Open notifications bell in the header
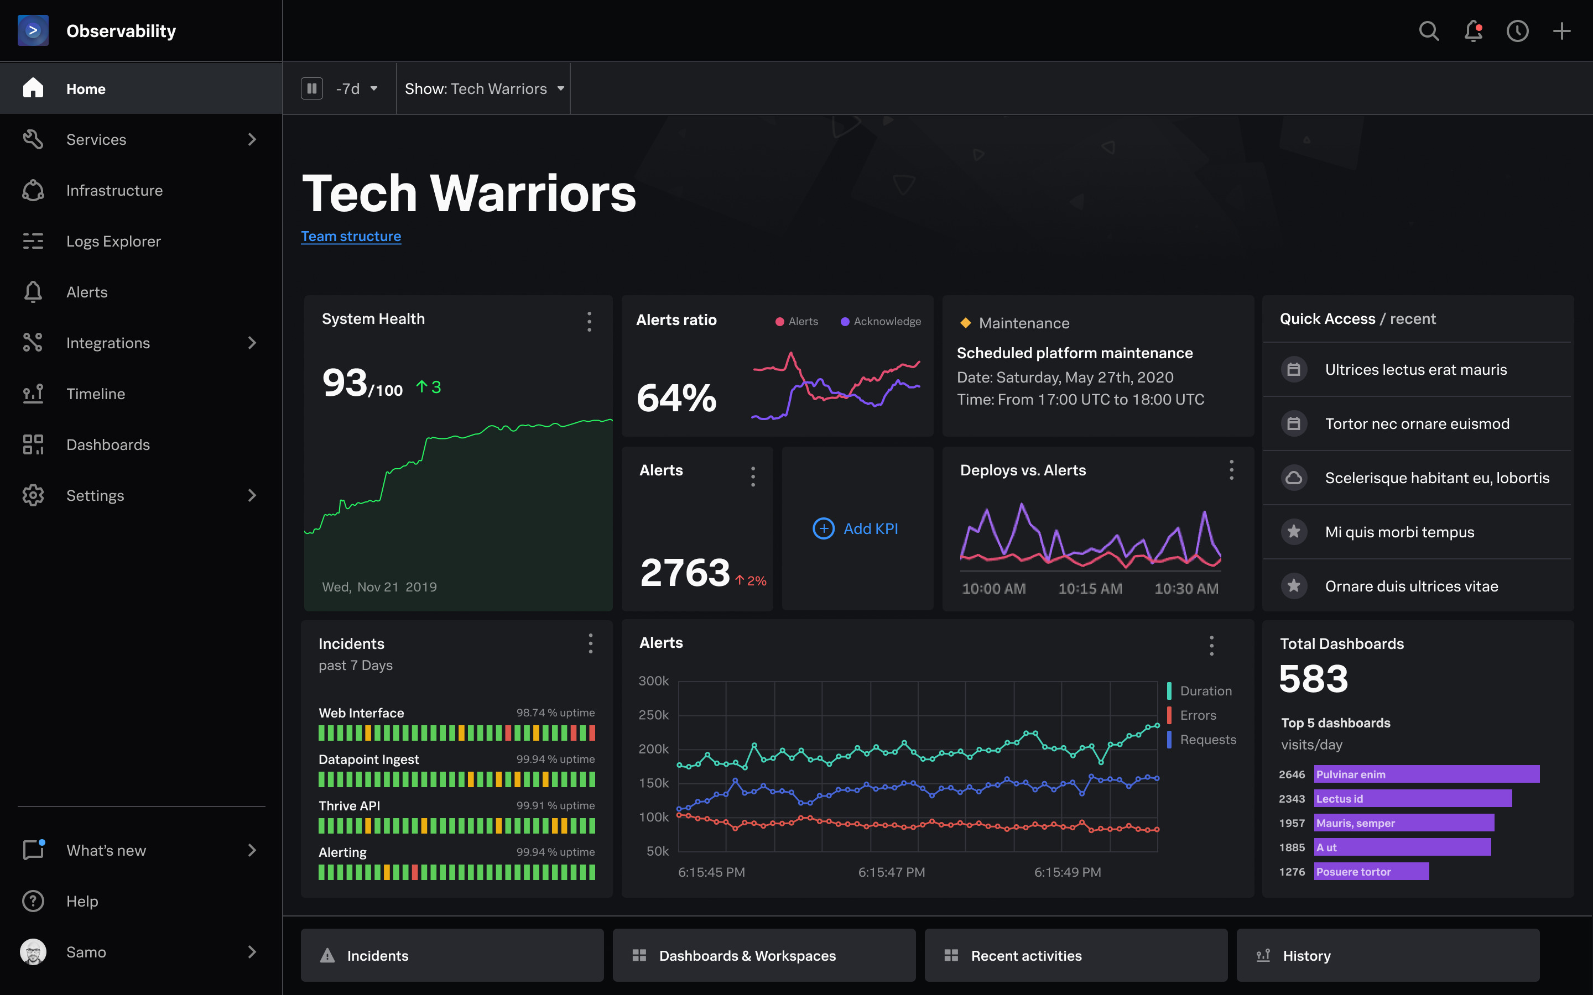Screen dimensions: 1593x995 (x=1473, y=31)
